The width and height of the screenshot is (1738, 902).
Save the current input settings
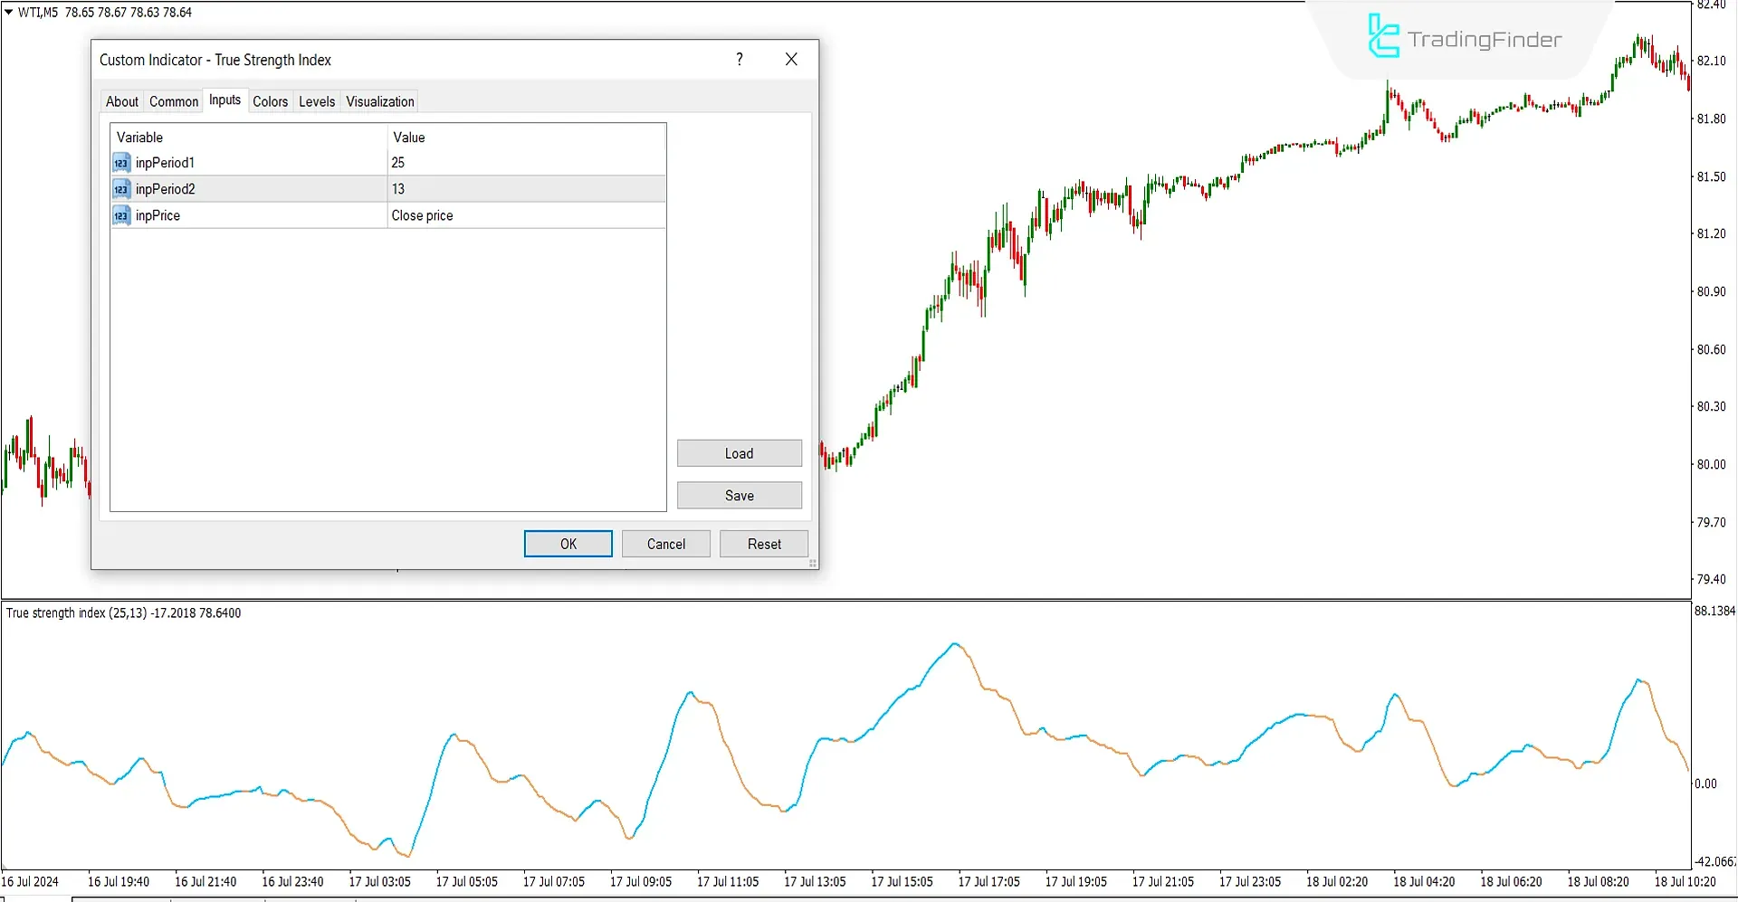tap(739, 496)
